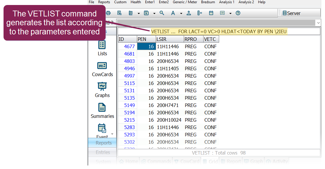Open the Analysis 1 menu

(x=227, y=2)
